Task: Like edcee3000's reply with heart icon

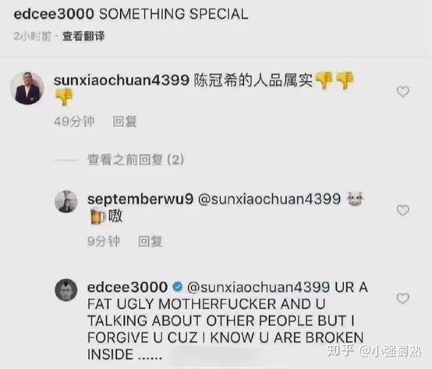Action: (x=402, y=299)
